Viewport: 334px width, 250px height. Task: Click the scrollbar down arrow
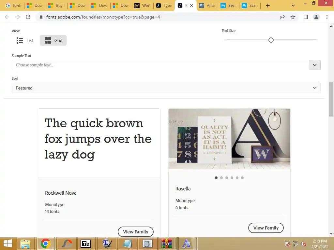(x=331, y=234)
